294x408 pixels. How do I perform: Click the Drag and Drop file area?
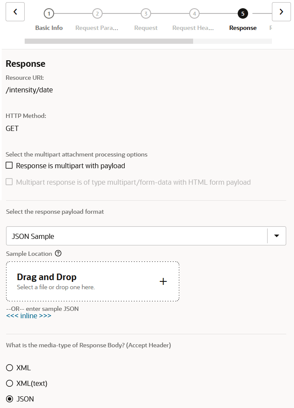pos(93,281)
